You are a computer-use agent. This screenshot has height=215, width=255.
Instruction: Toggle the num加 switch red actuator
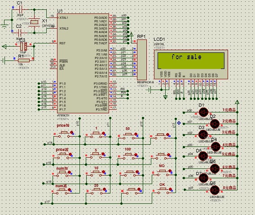pos(69,172)
